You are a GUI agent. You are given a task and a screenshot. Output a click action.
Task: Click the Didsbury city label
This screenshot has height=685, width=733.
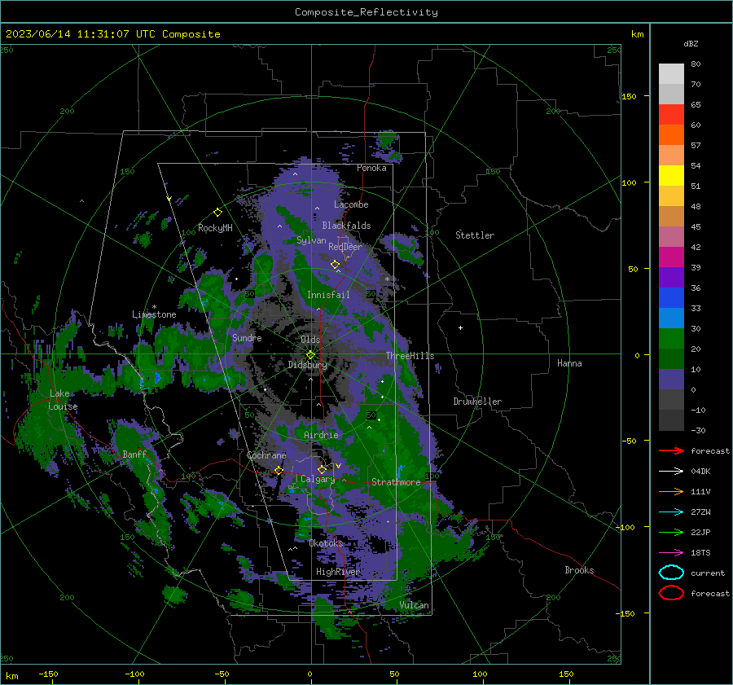point(307,365)
